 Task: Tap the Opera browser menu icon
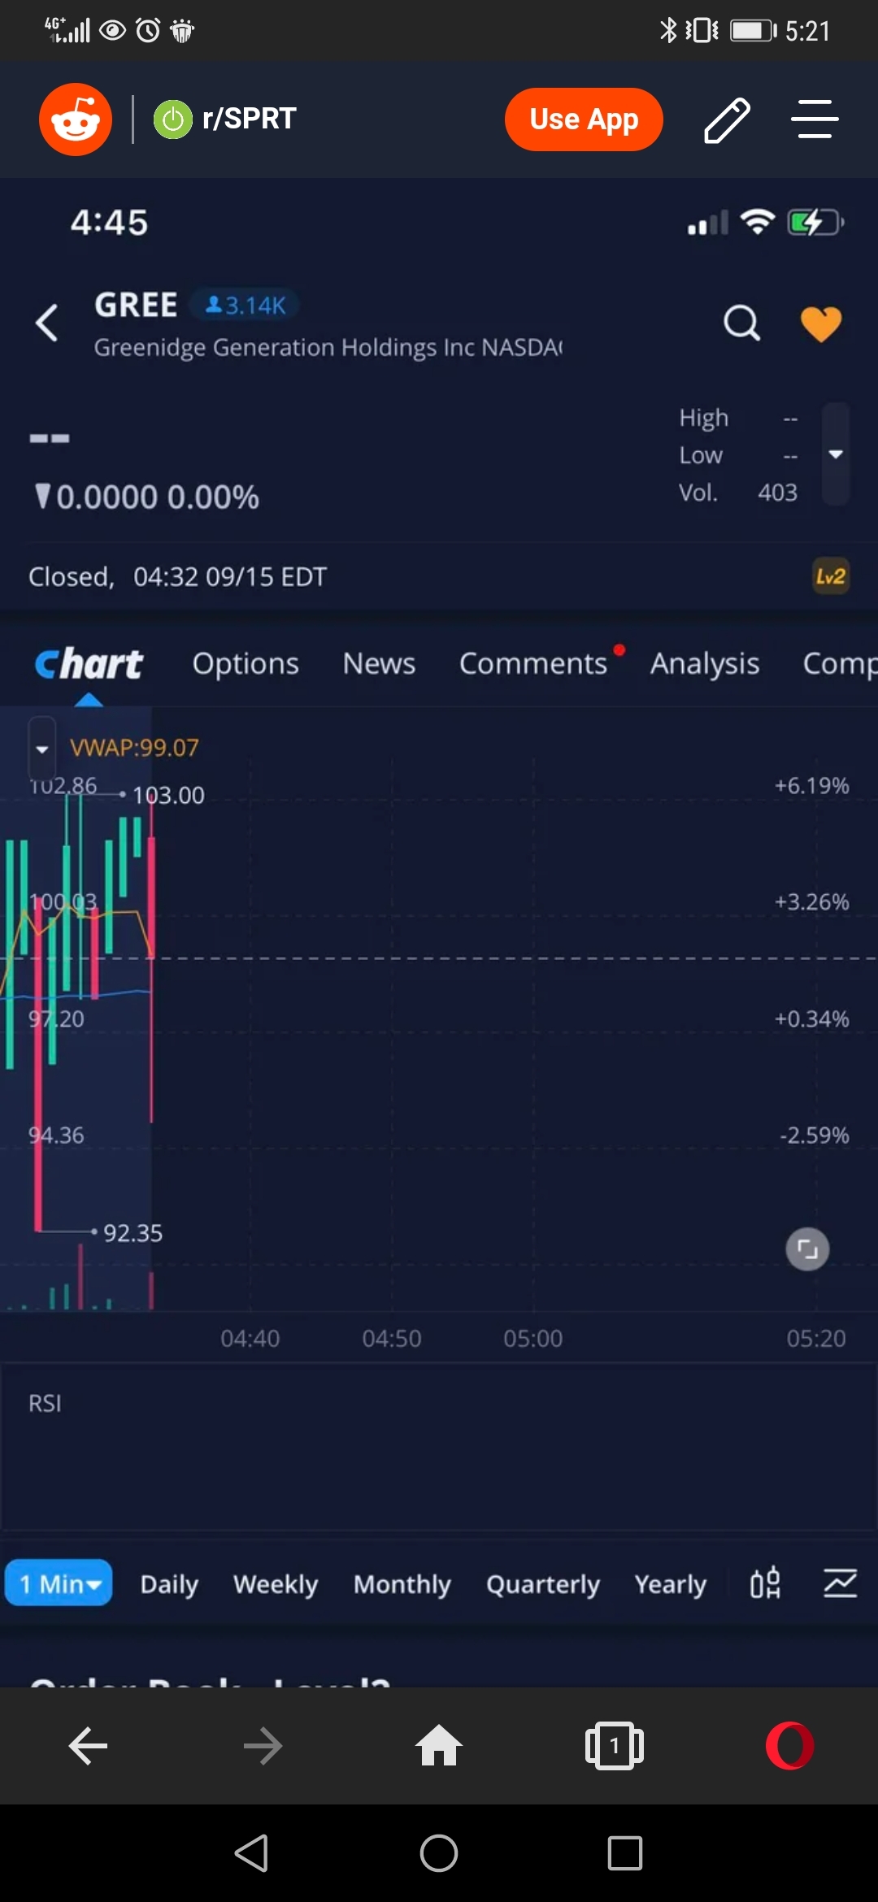[x=789, y=1745]
